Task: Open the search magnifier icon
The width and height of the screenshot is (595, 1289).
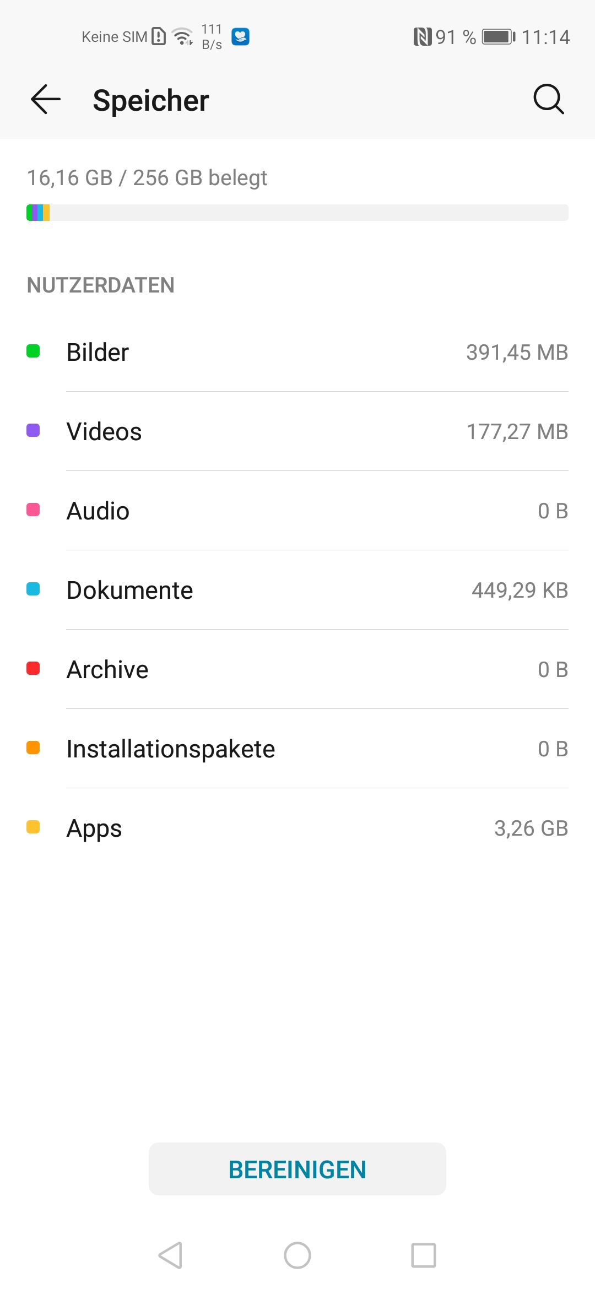Action: point(549,100)
